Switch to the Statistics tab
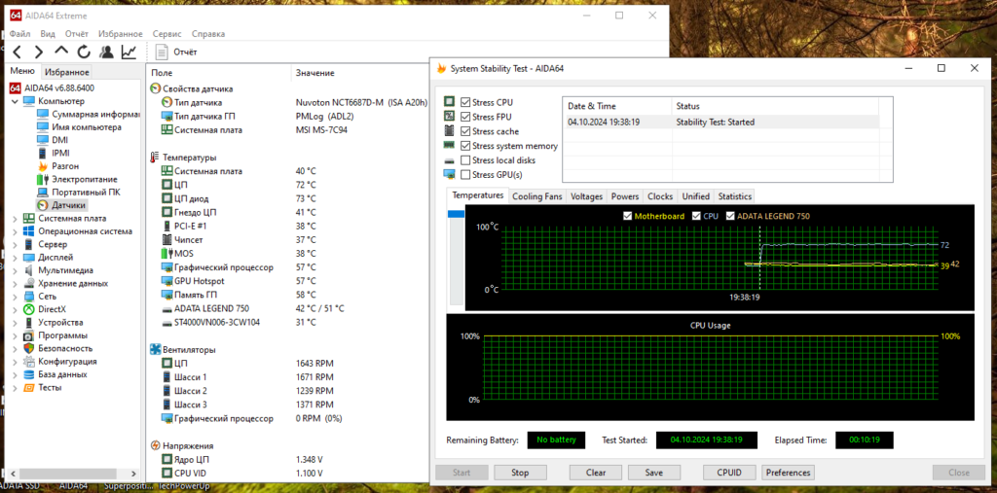 pos(734,196)
